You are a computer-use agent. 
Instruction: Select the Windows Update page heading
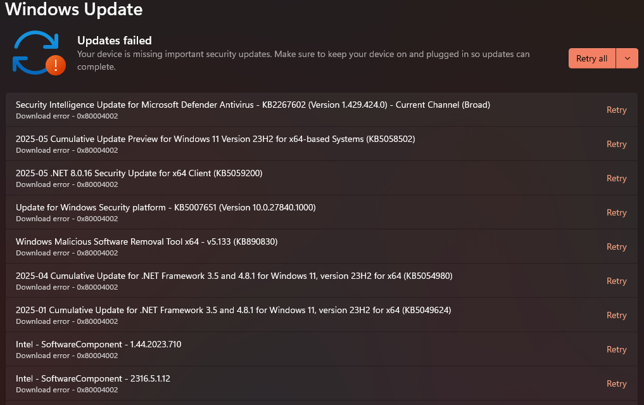click(74, 10)
